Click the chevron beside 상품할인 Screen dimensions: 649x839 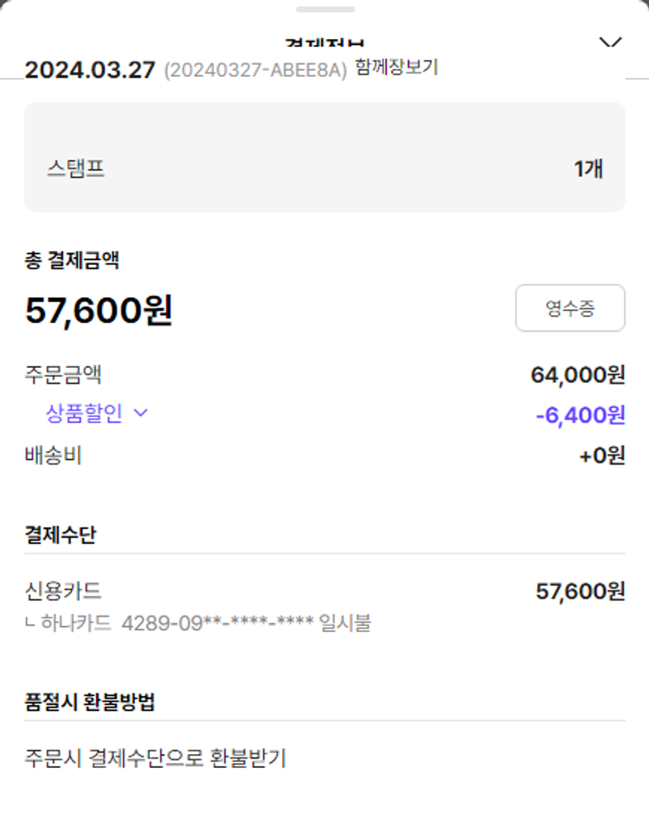pyautogui.click(x=141, y=414)
